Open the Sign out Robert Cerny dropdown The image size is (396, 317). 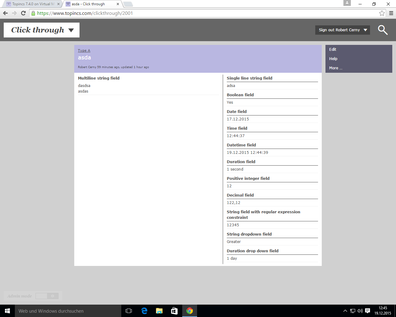342,30
